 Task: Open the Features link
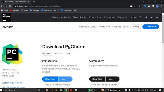pyautogui.click(x=117, y=27)
